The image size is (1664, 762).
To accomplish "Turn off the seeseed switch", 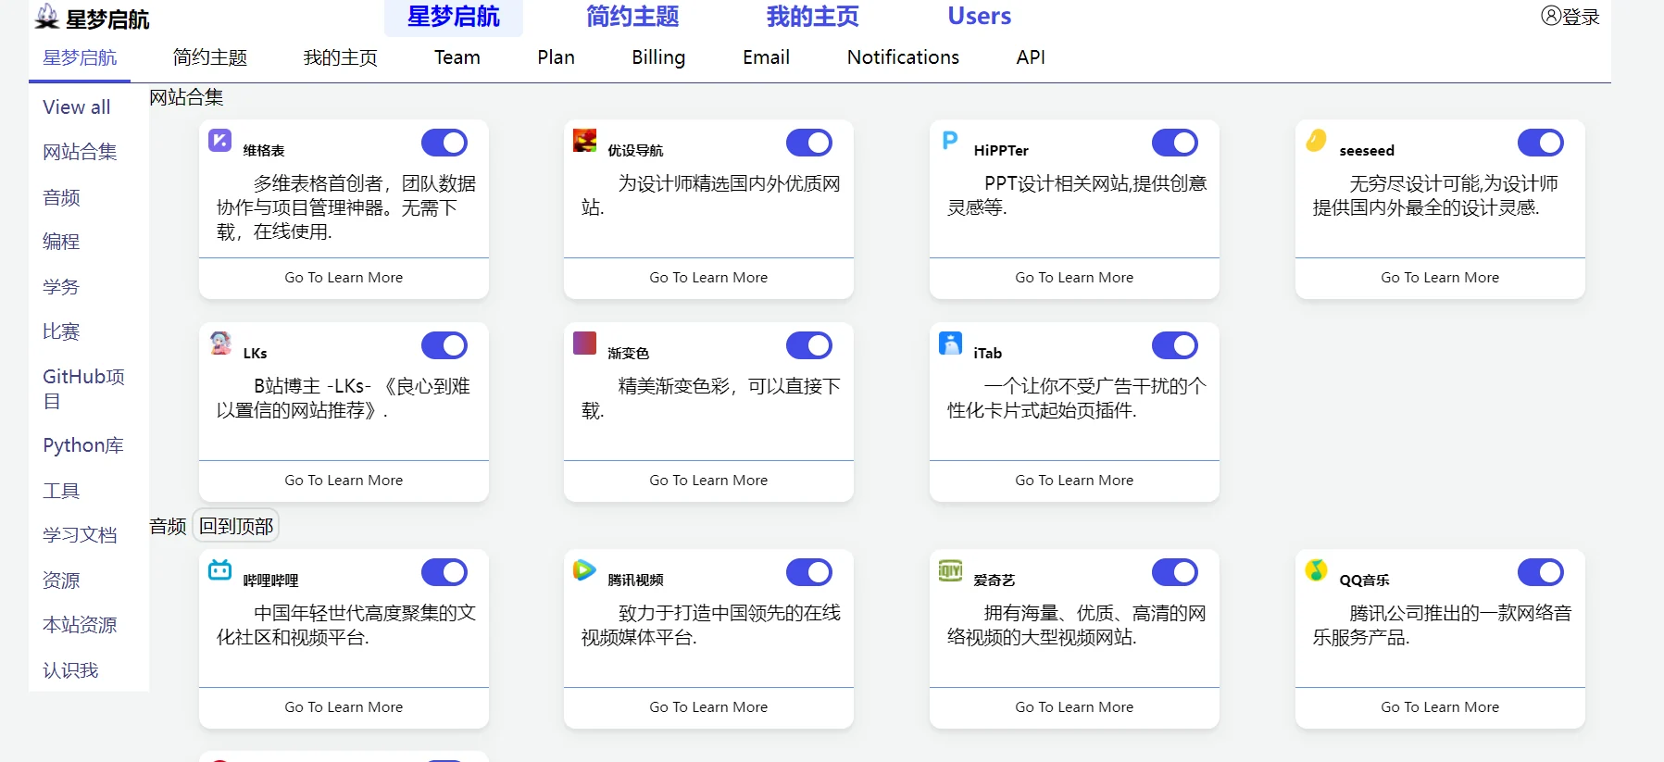I will [x=1541, y=143].
